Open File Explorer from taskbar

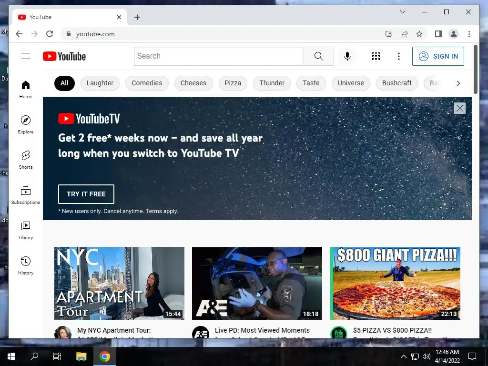click(81, 356)
